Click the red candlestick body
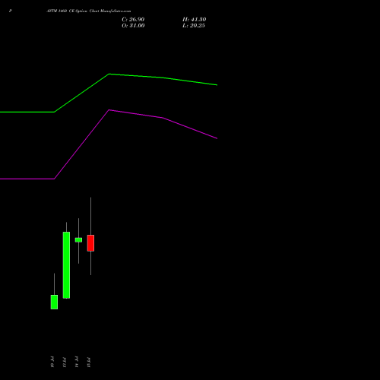Viewport: 380px width, 380px height. [x=90, y=243]
